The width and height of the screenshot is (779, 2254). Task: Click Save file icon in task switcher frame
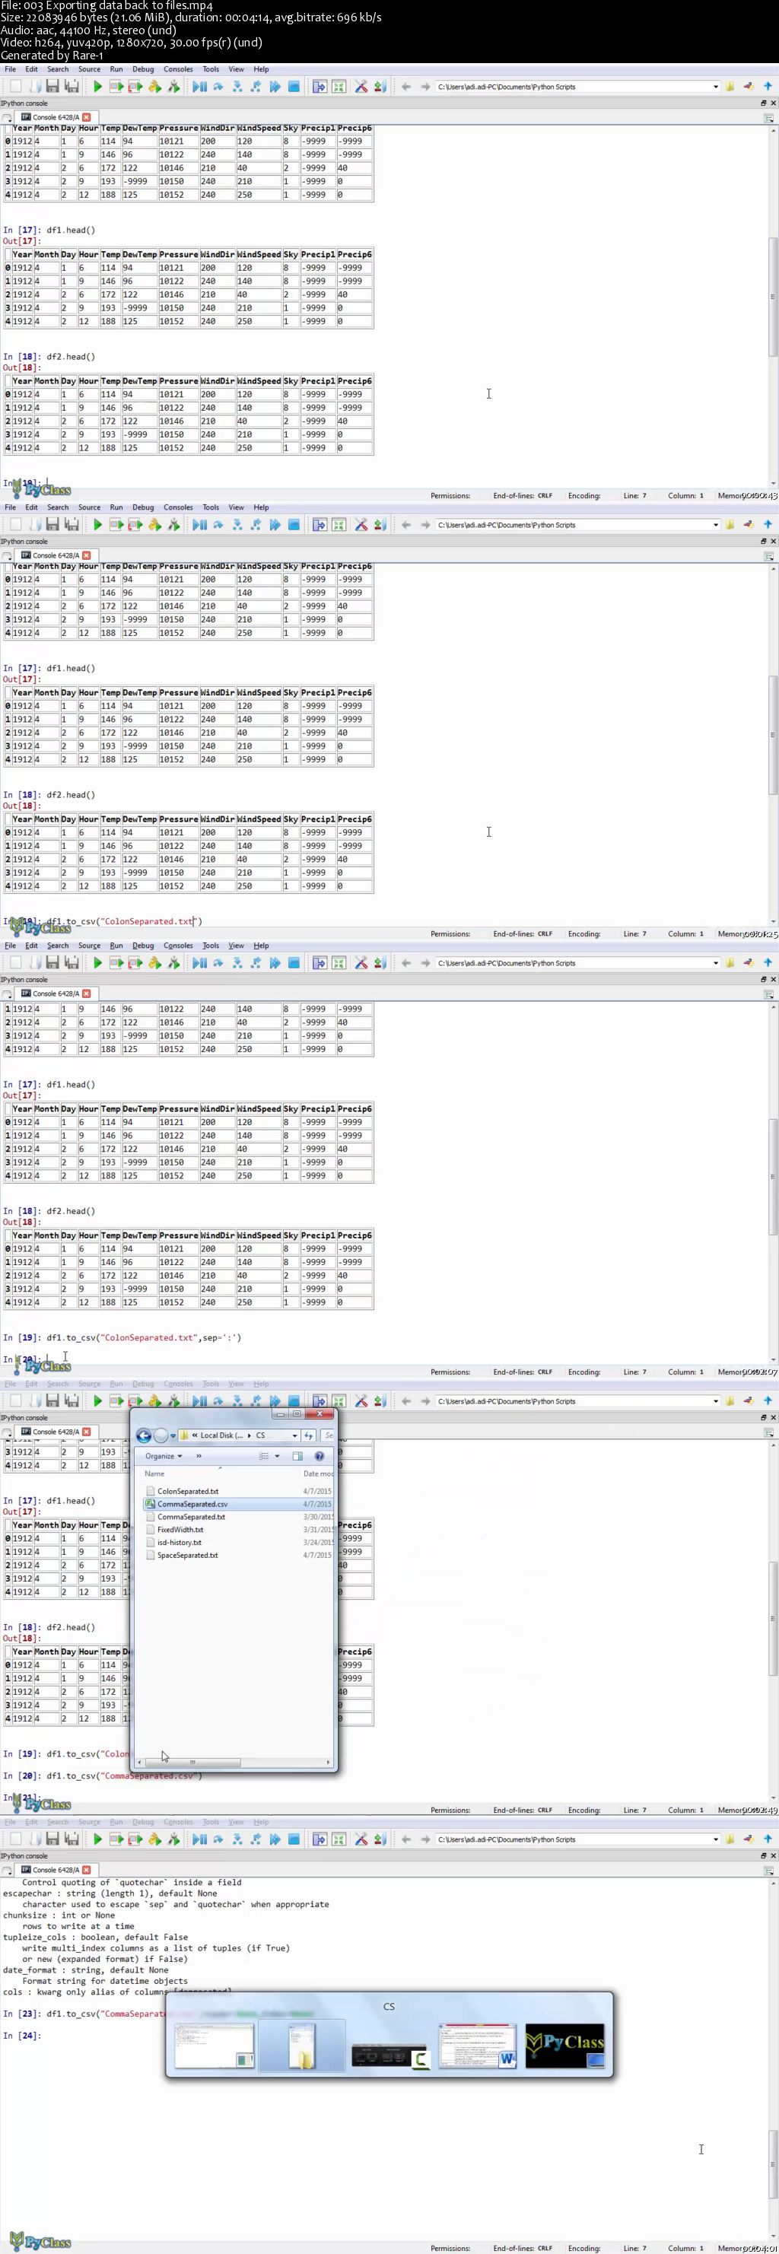pyautogui.click(x=52, y=1839)
